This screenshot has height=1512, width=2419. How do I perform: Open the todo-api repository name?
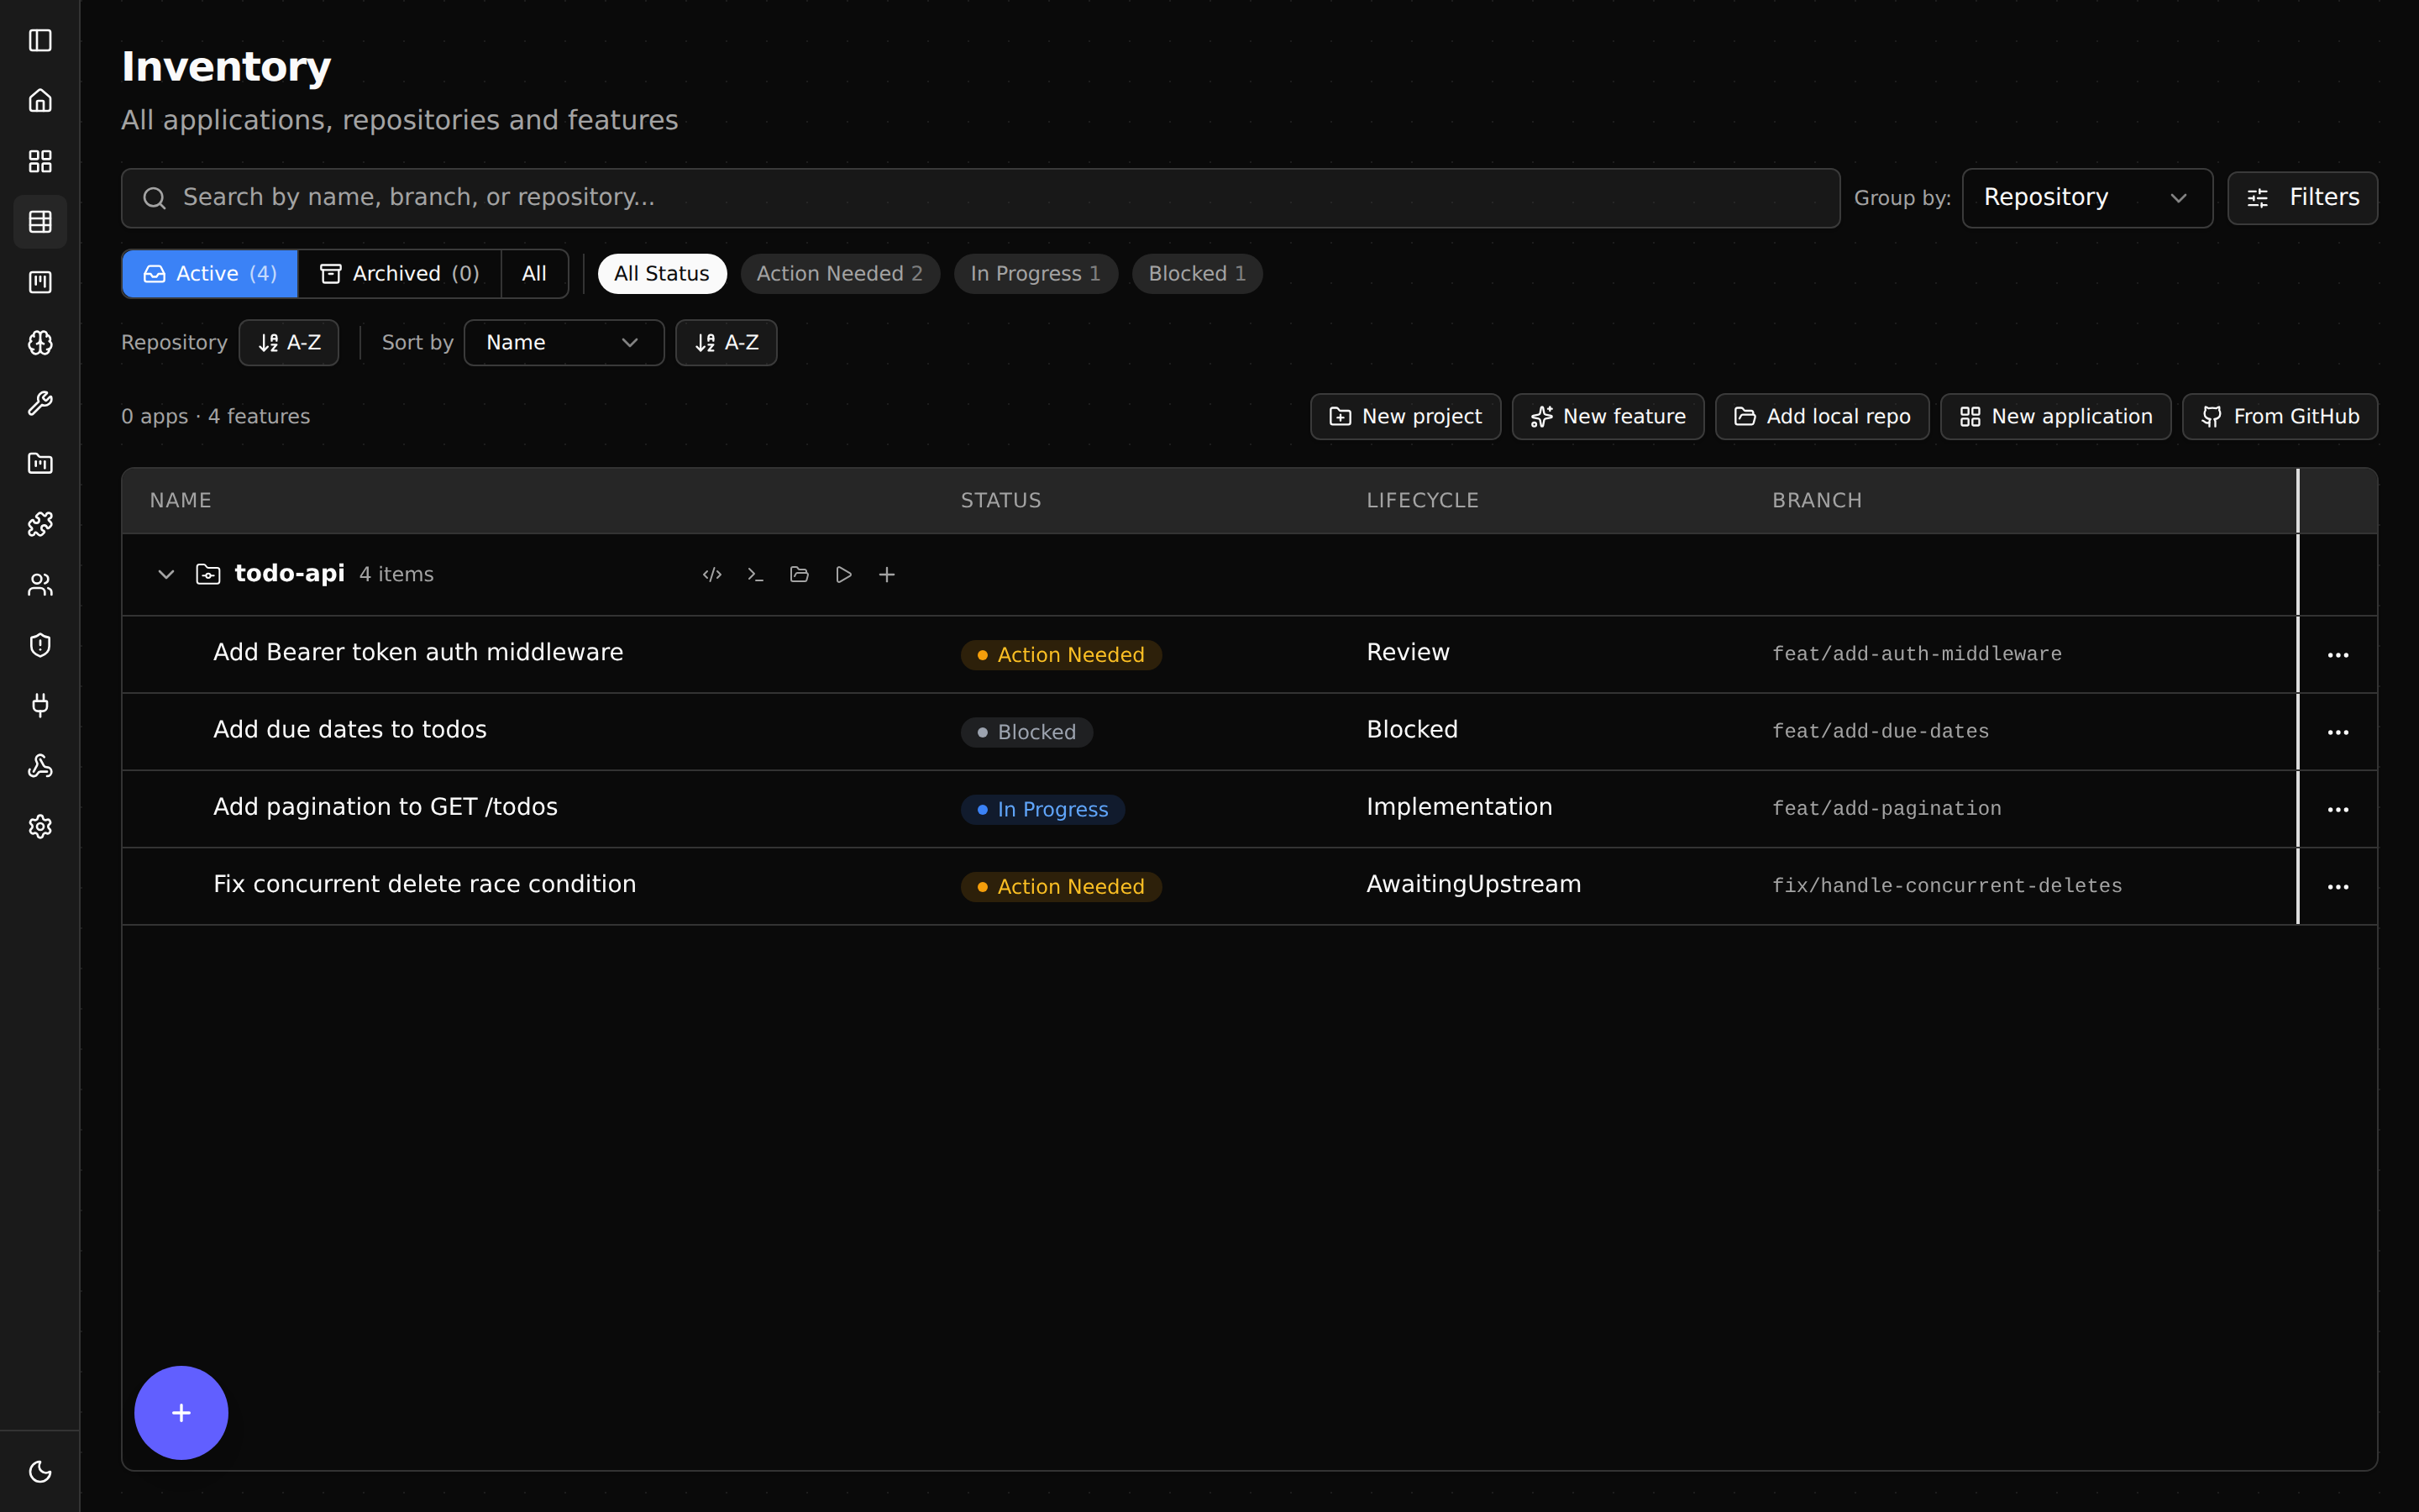289,574
